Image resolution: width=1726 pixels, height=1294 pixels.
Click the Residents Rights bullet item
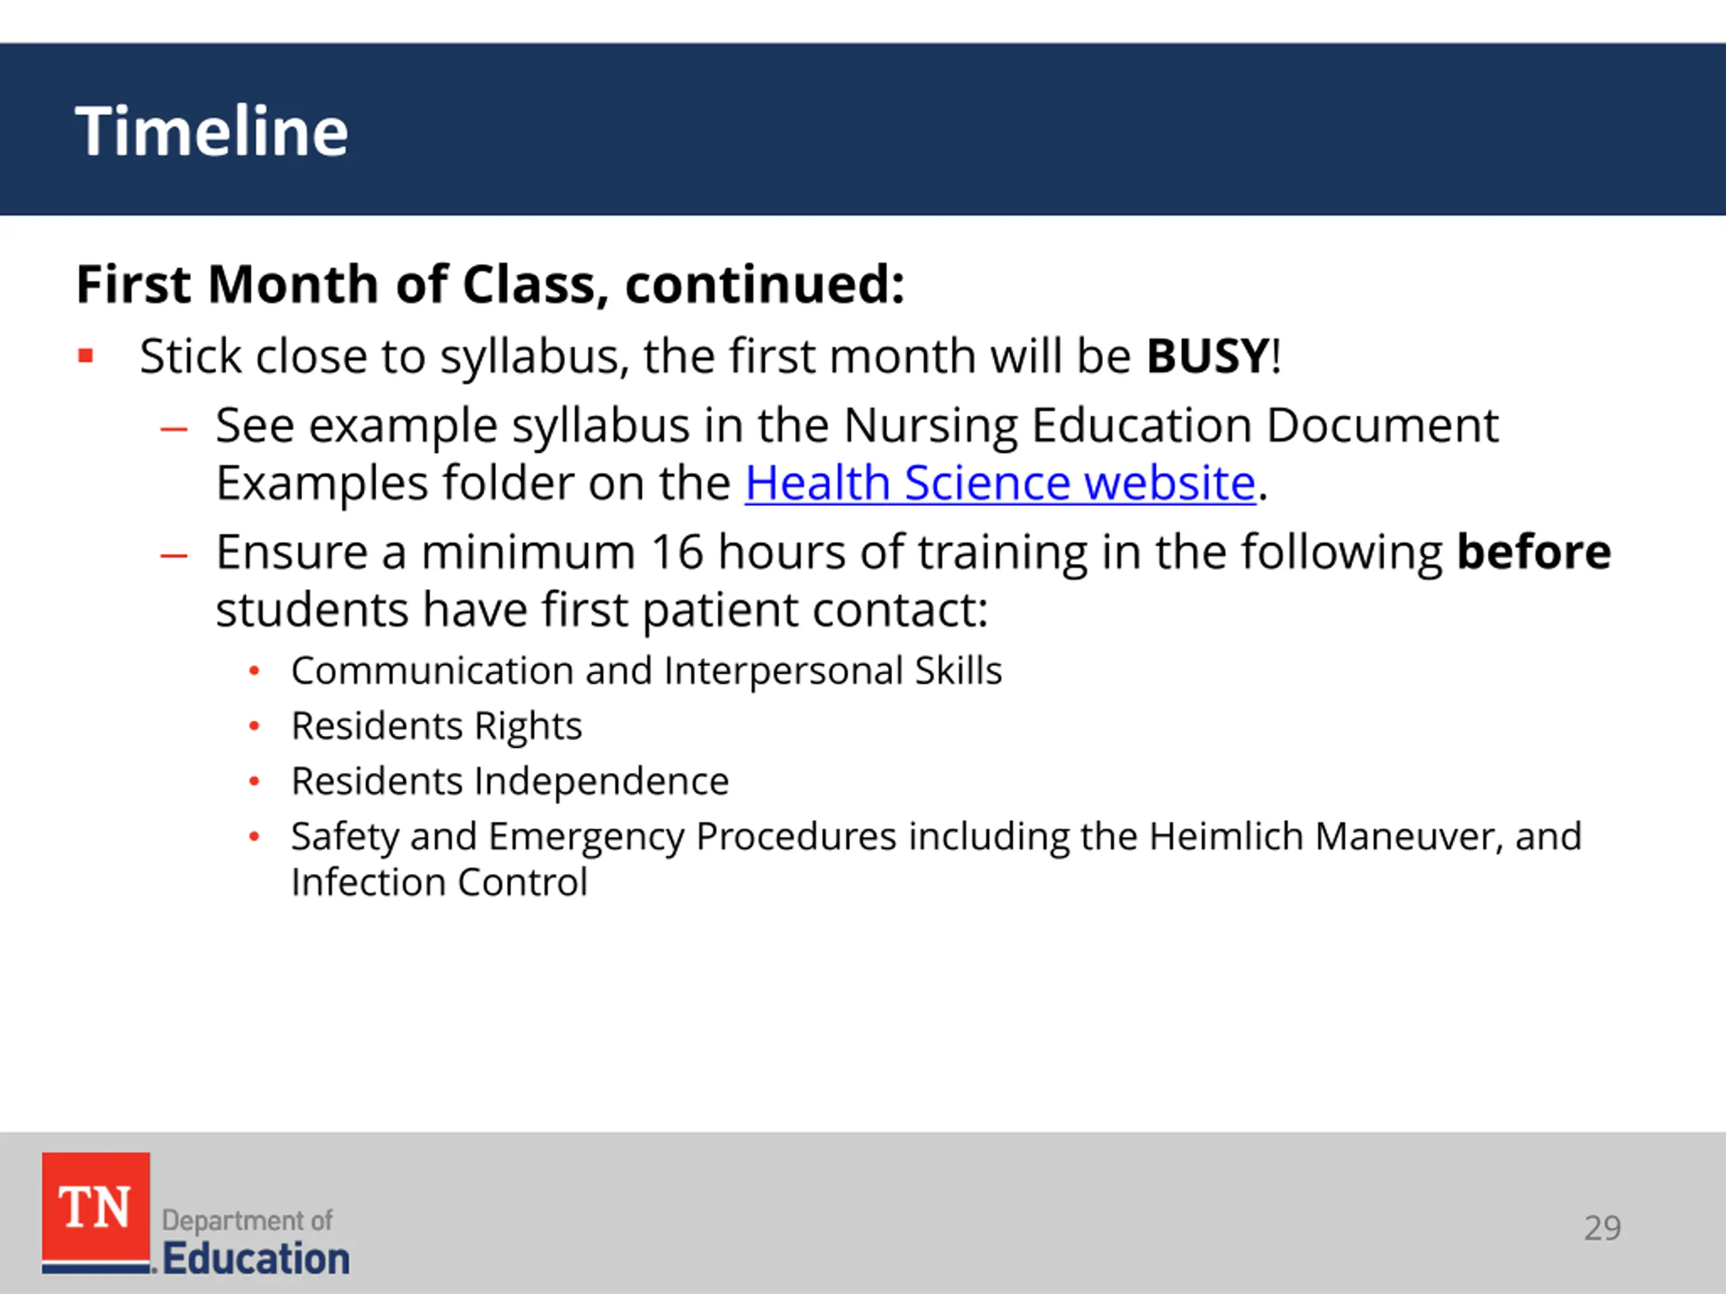tap(436, 726)
